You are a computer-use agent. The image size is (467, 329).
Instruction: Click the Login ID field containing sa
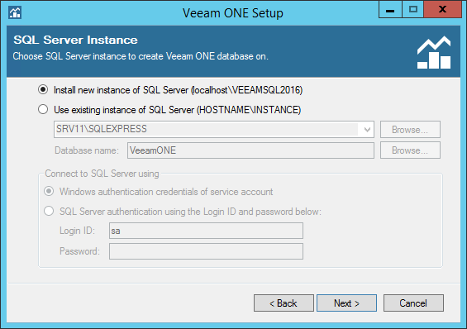click(x=206, y=231)
